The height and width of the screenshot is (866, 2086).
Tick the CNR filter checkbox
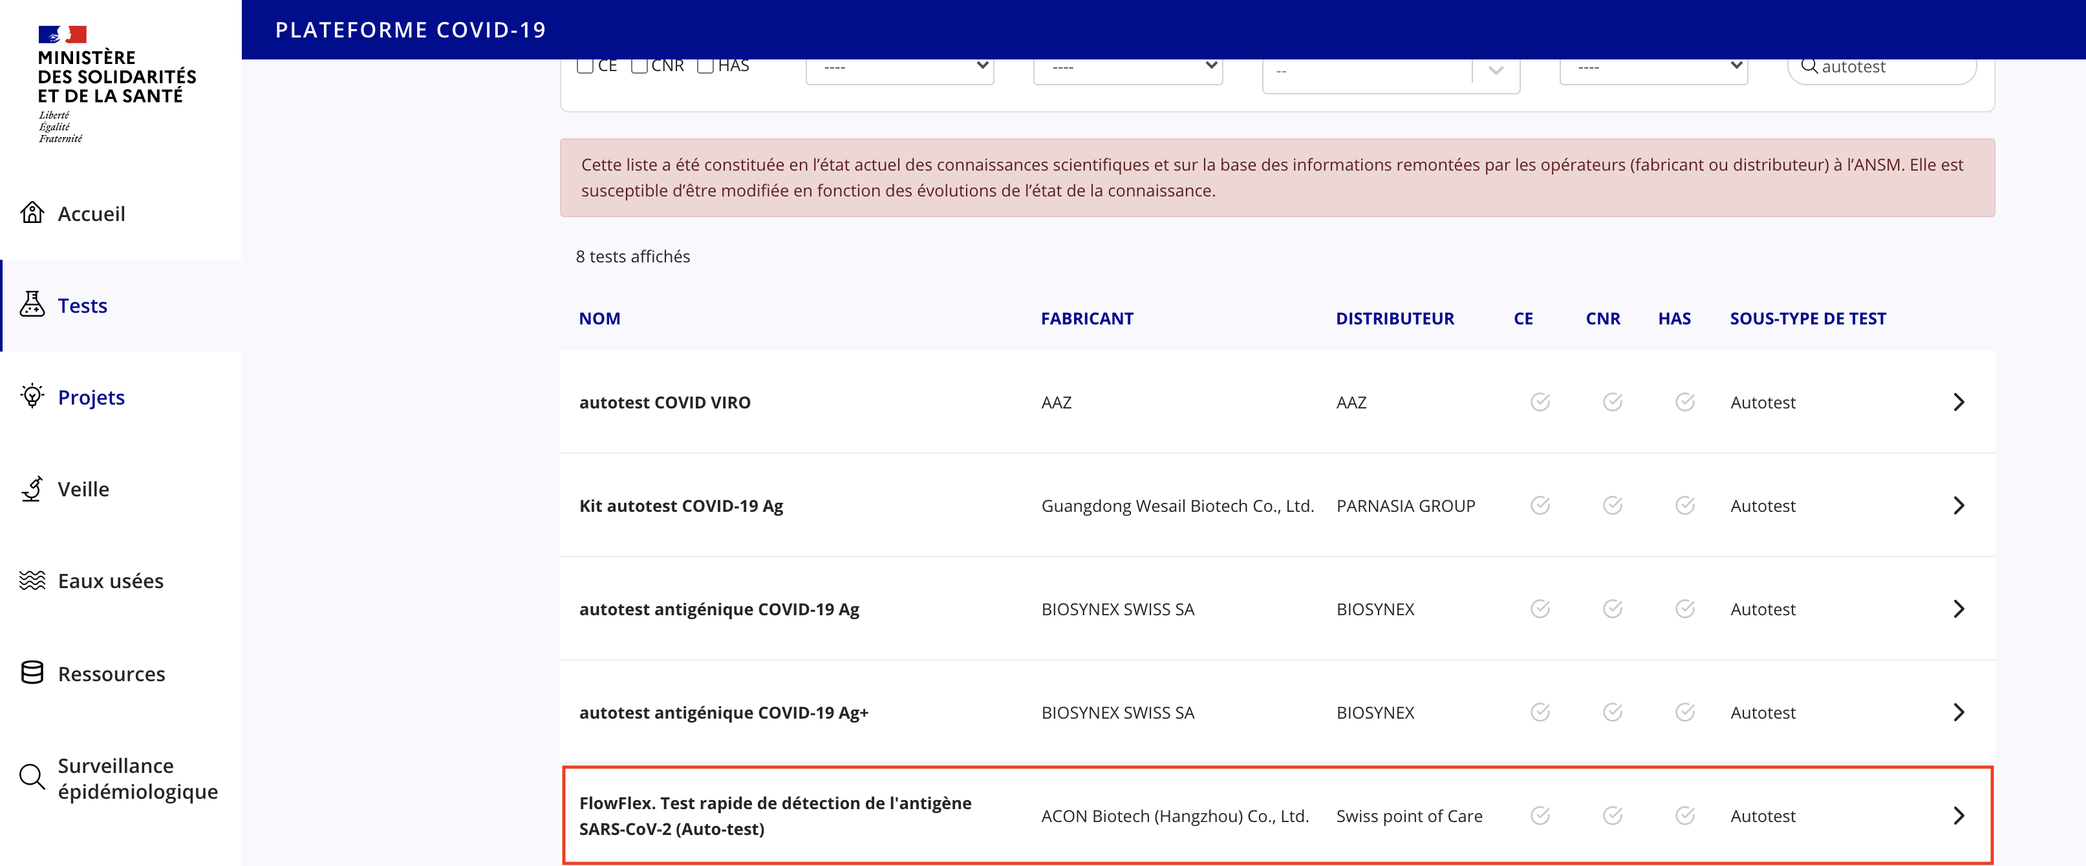(639, 67)
